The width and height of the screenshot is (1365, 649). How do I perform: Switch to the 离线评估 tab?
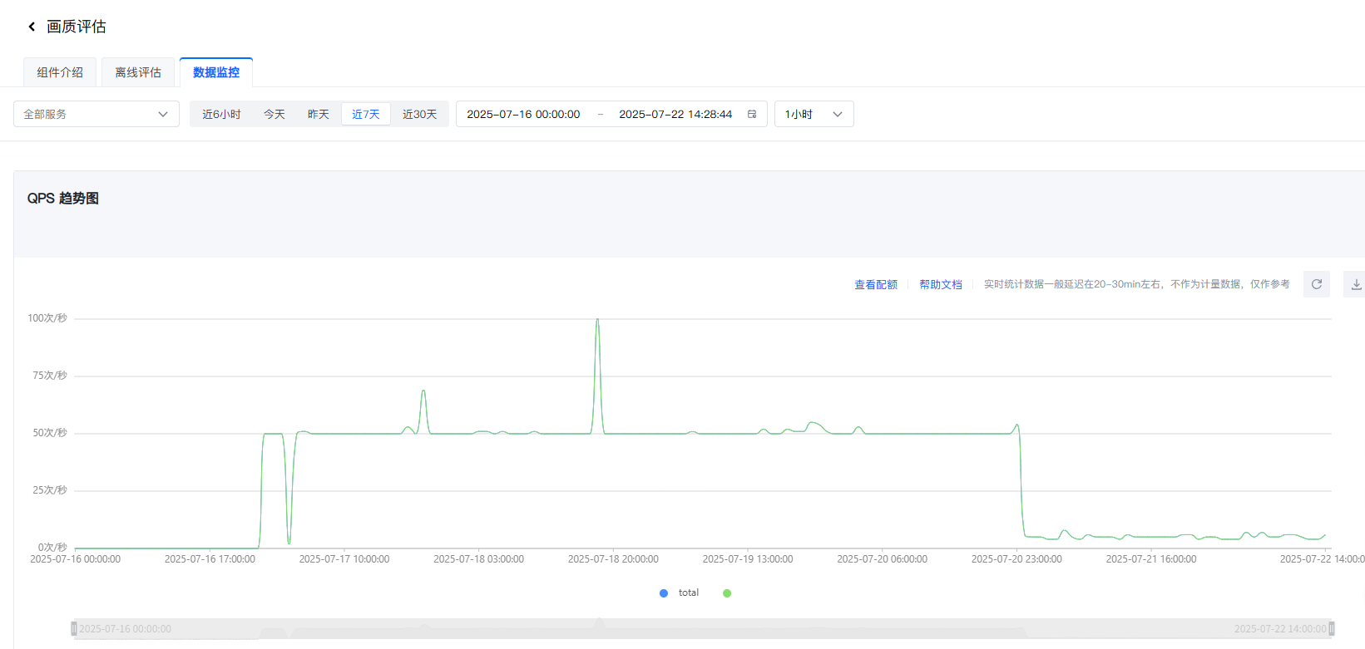138,72
